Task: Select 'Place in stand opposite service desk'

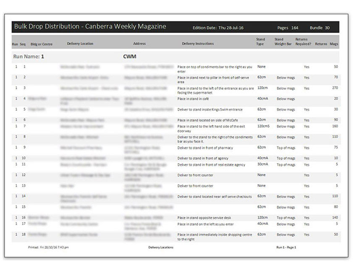Action: 204,218
